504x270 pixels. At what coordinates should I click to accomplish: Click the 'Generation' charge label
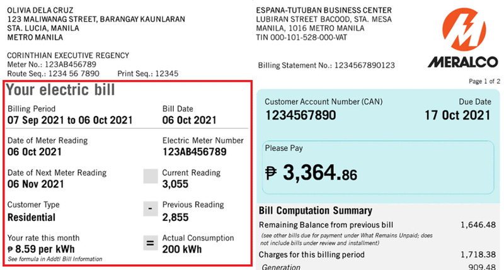click(x=281, y=266)
